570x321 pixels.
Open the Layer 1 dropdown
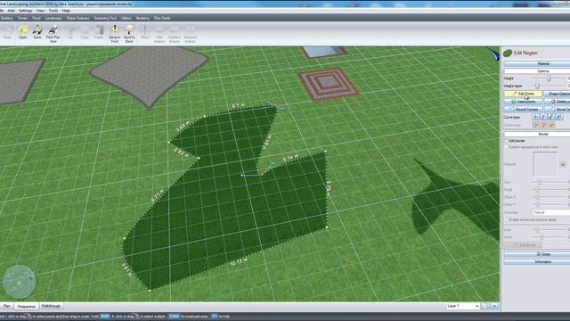(x=463, y=306)
